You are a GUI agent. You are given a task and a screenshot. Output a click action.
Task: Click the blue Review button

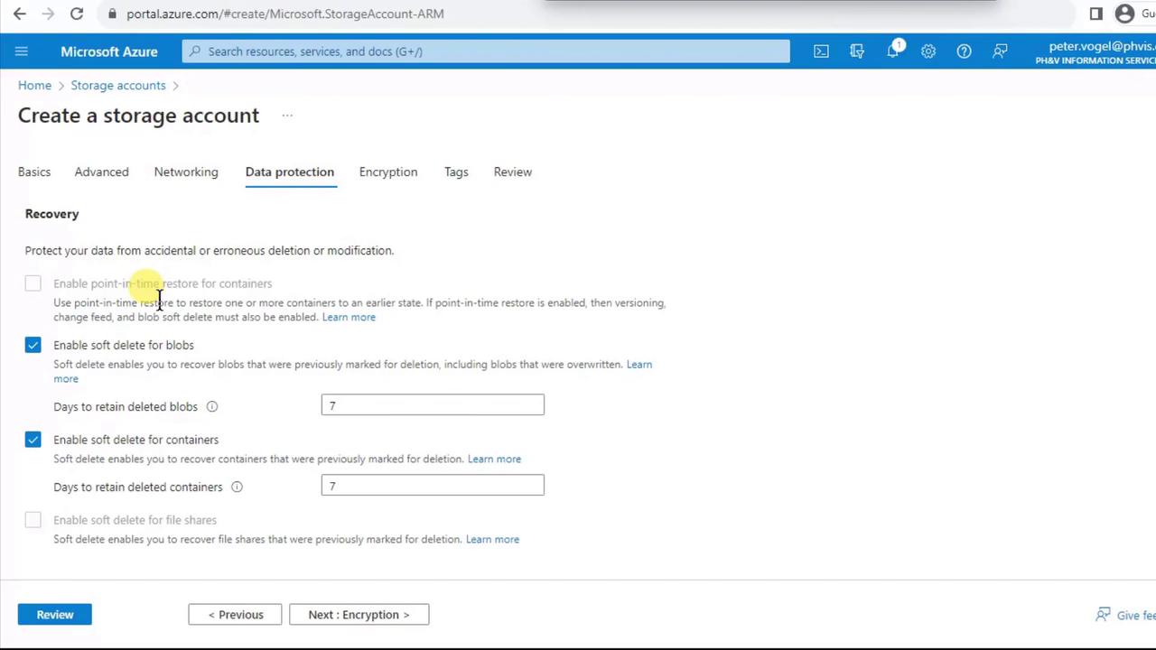(55, 615)
